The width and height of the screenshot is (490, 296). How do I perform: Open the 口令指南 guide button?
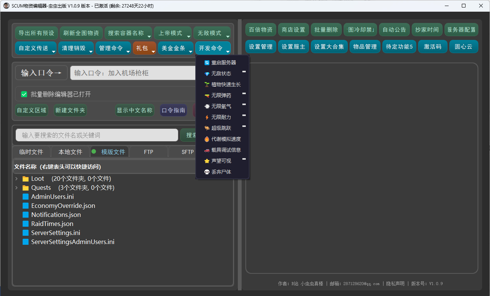(x=173, y=110)
